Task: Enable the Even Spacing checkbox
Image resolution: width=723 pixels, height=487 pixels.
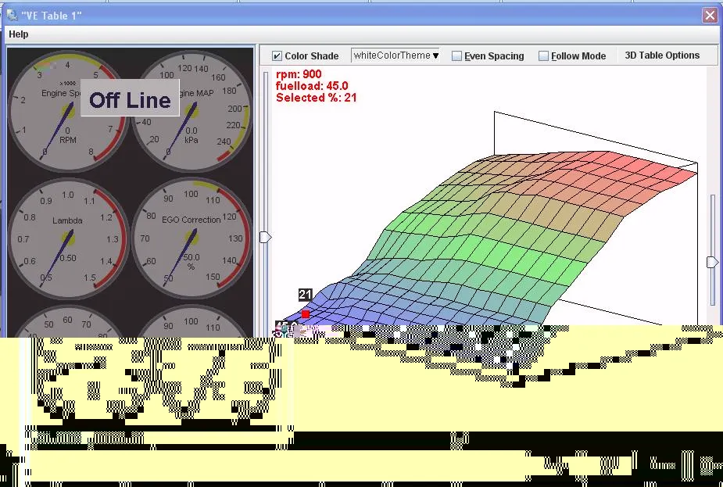Action: (457, 56)
